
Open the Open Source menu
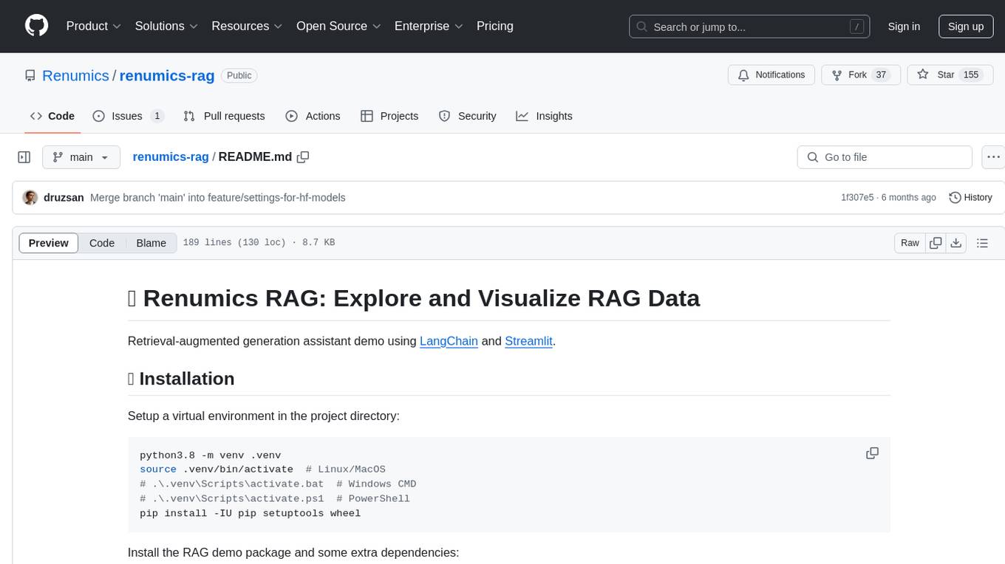click(338, 26)
